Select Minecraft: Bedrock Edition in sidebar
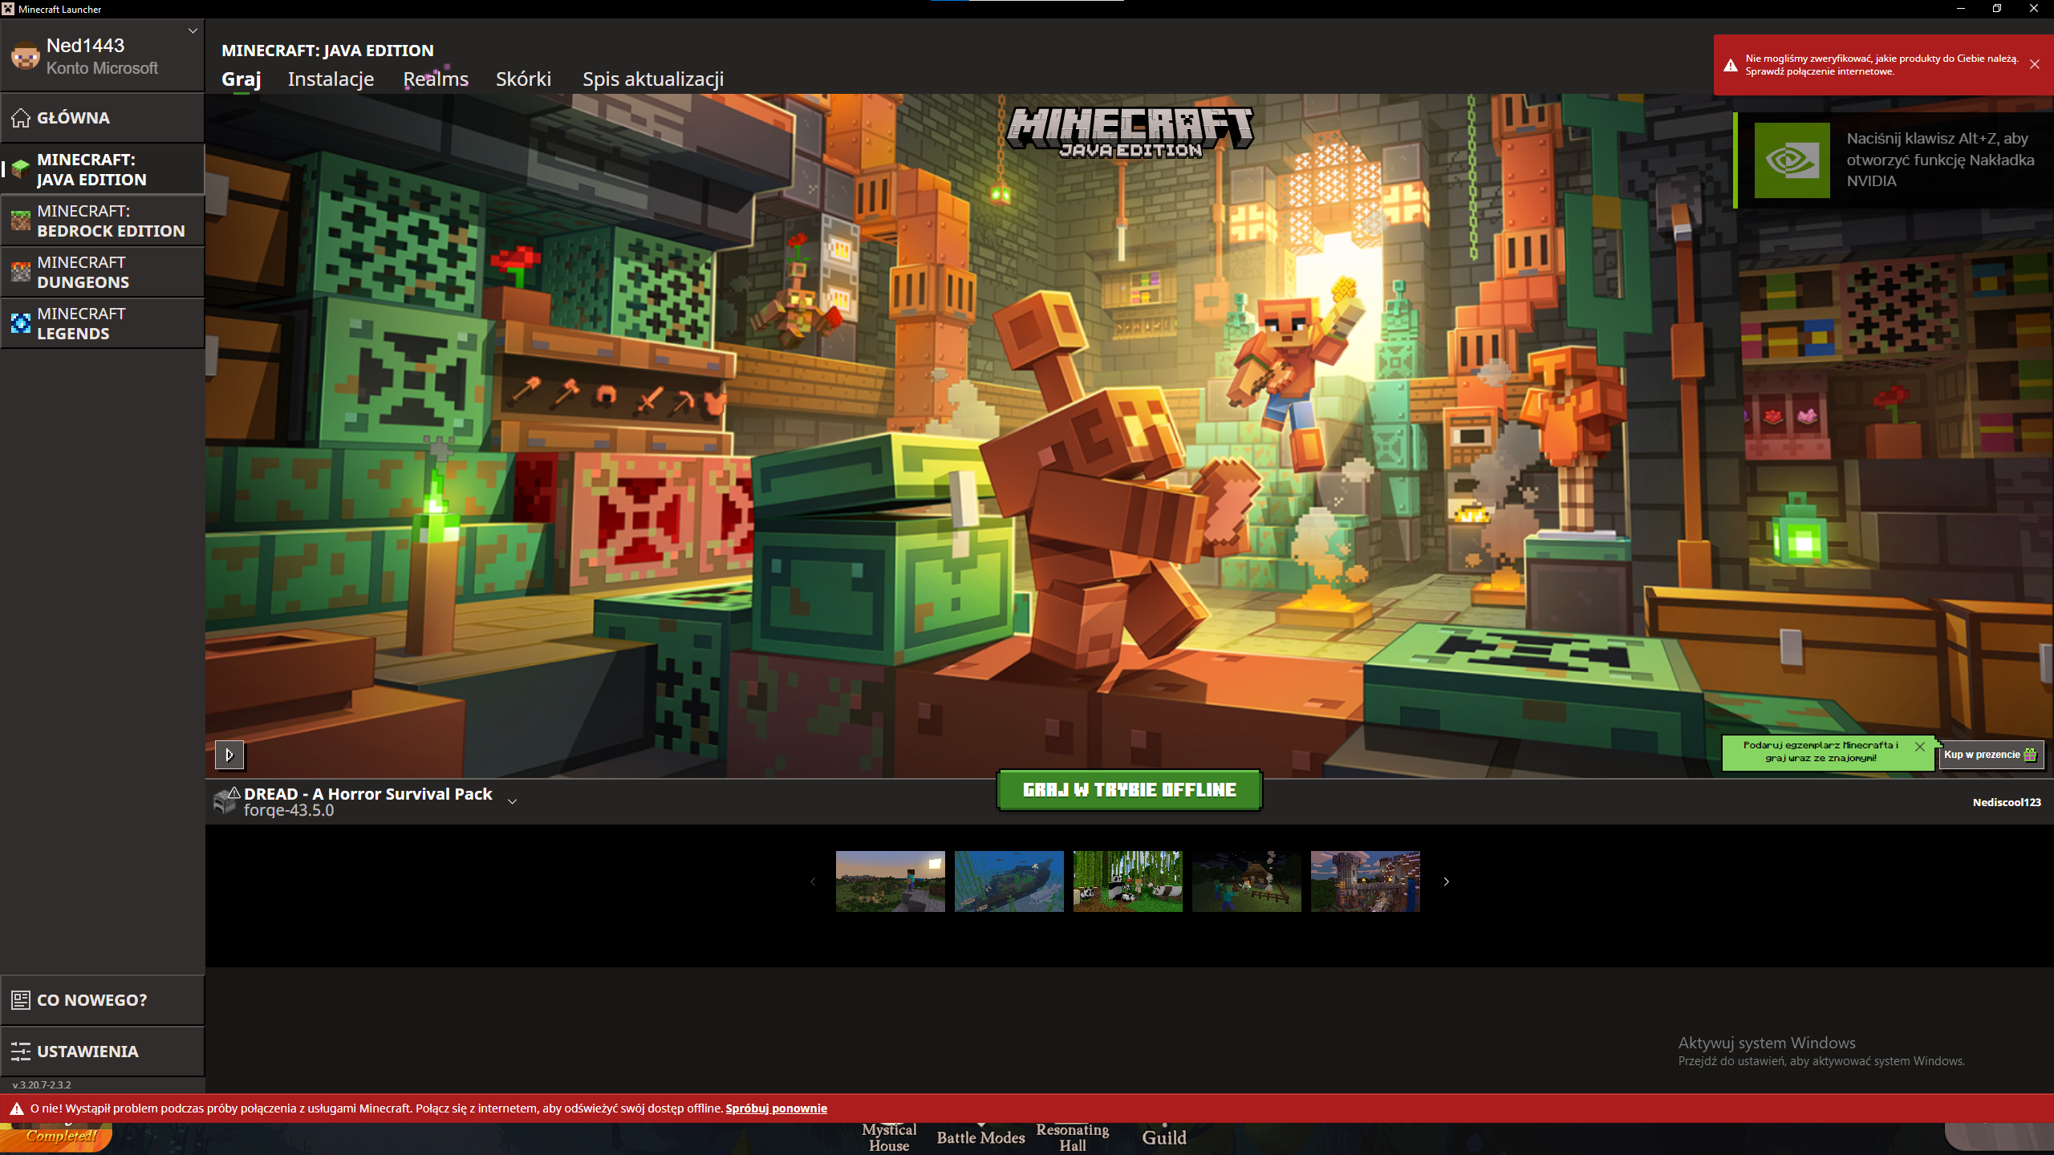 103,221
